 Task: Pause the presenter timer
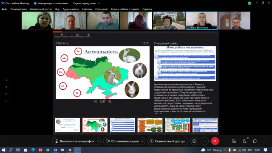click(x=64, y=43)
